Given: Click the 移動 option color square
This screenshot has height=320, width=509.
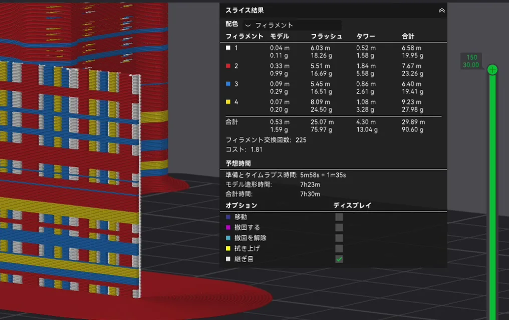Looking at the screenshot, I should pos(228,217).
